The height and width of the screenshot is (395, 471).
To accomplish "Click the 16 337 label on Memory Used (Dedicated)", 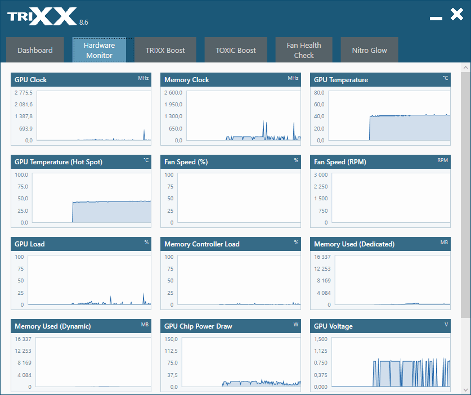I will coord(322,257).
